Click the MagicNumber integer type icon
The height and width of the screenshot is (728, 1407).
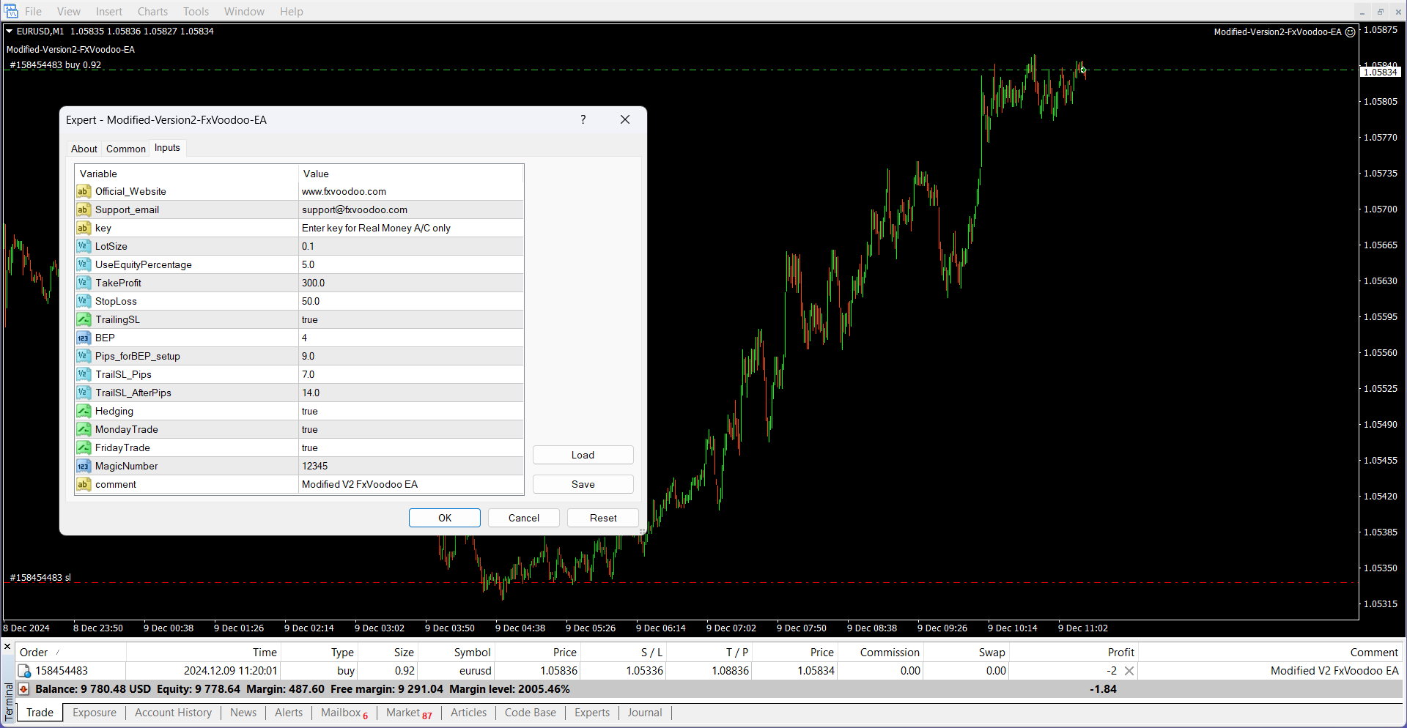click(84, 466)
